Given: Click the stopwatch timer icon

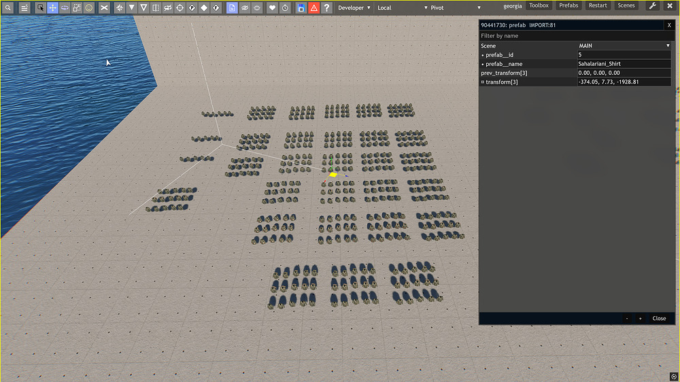Looking at the screenshot, I should click(x=285, y=7).
